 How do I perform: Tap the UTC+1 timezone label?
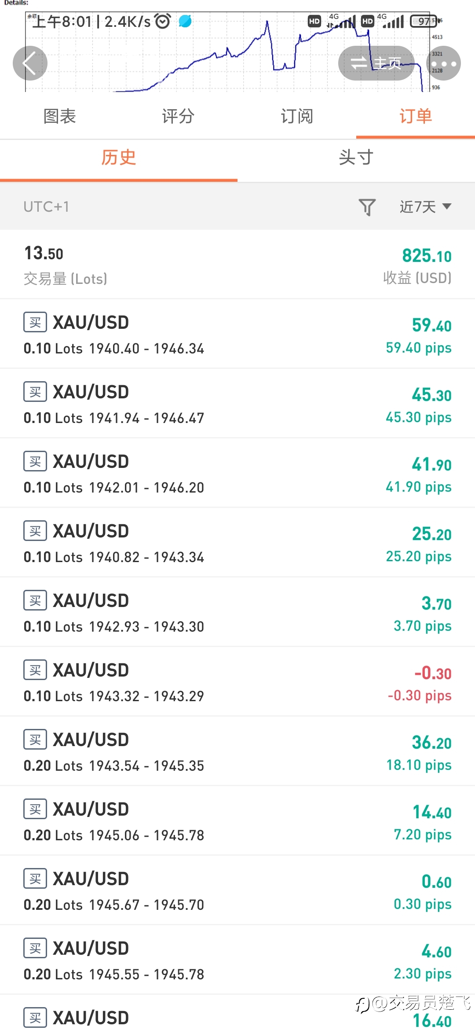coord(46,207)
